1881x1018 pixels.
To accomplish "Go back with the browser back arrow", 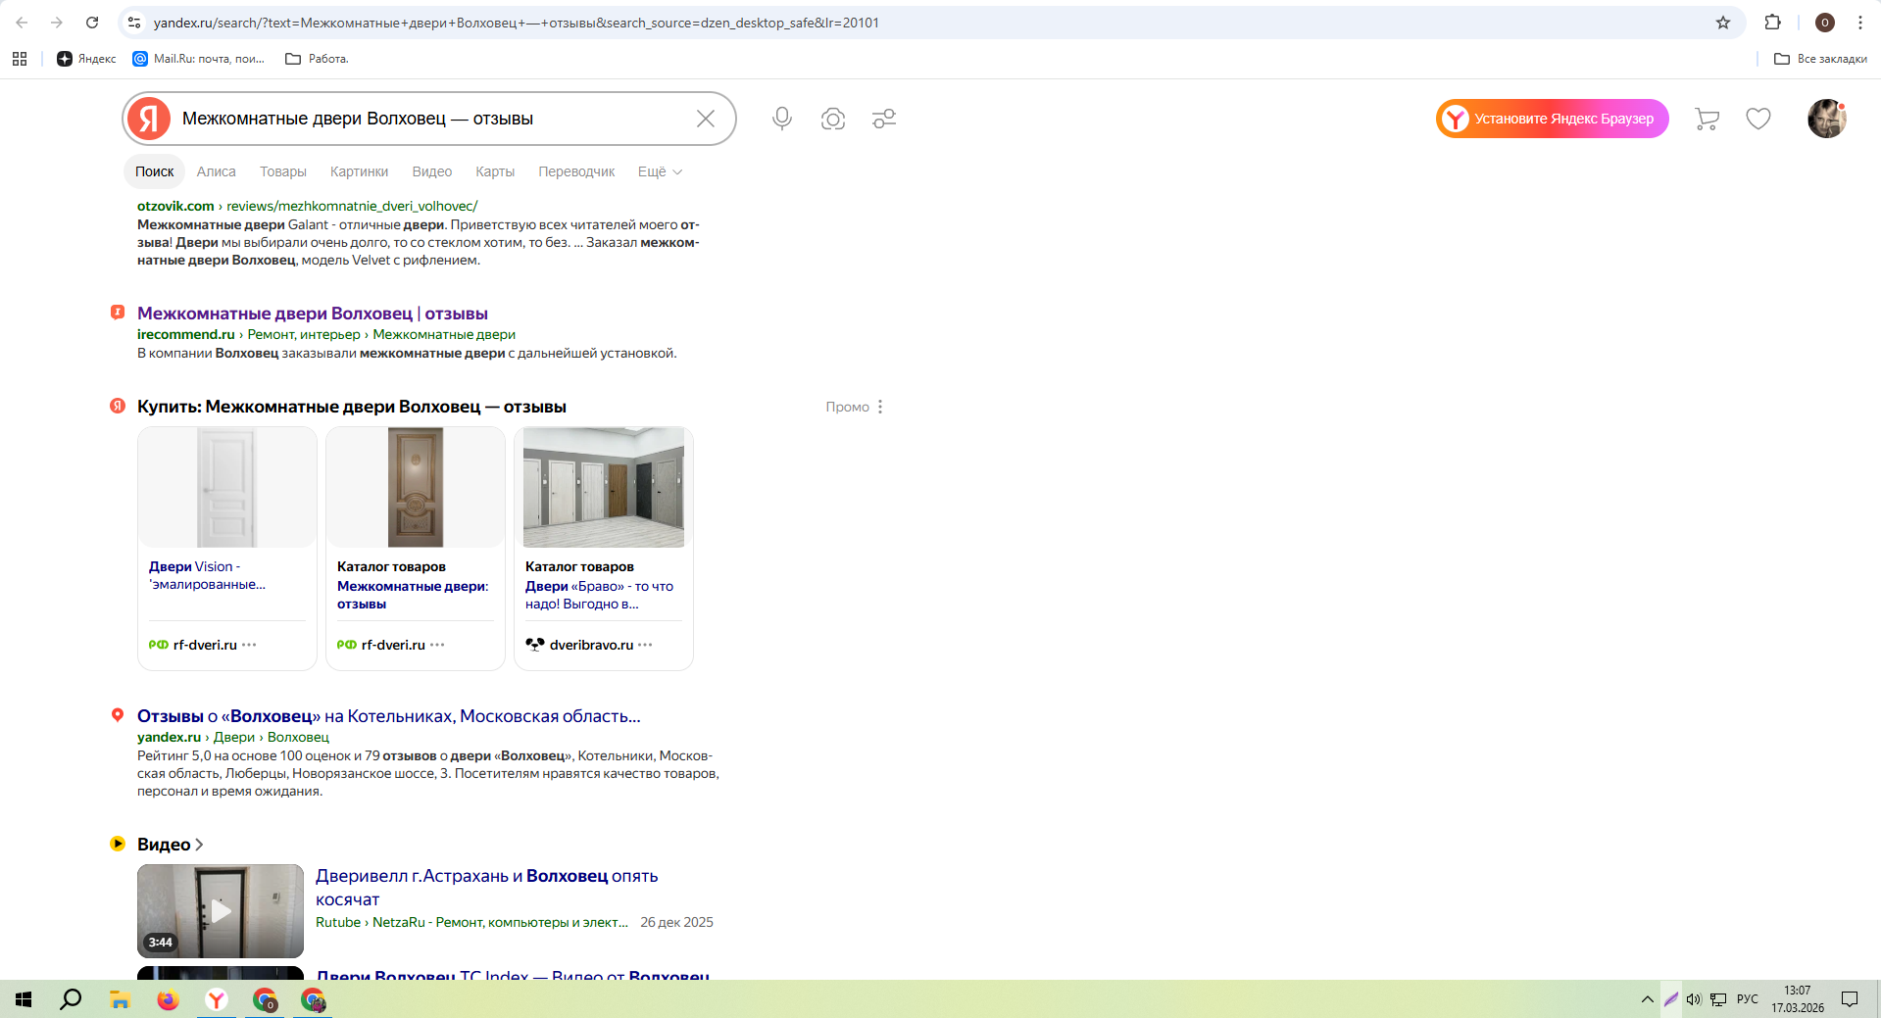I will point(22,23).
